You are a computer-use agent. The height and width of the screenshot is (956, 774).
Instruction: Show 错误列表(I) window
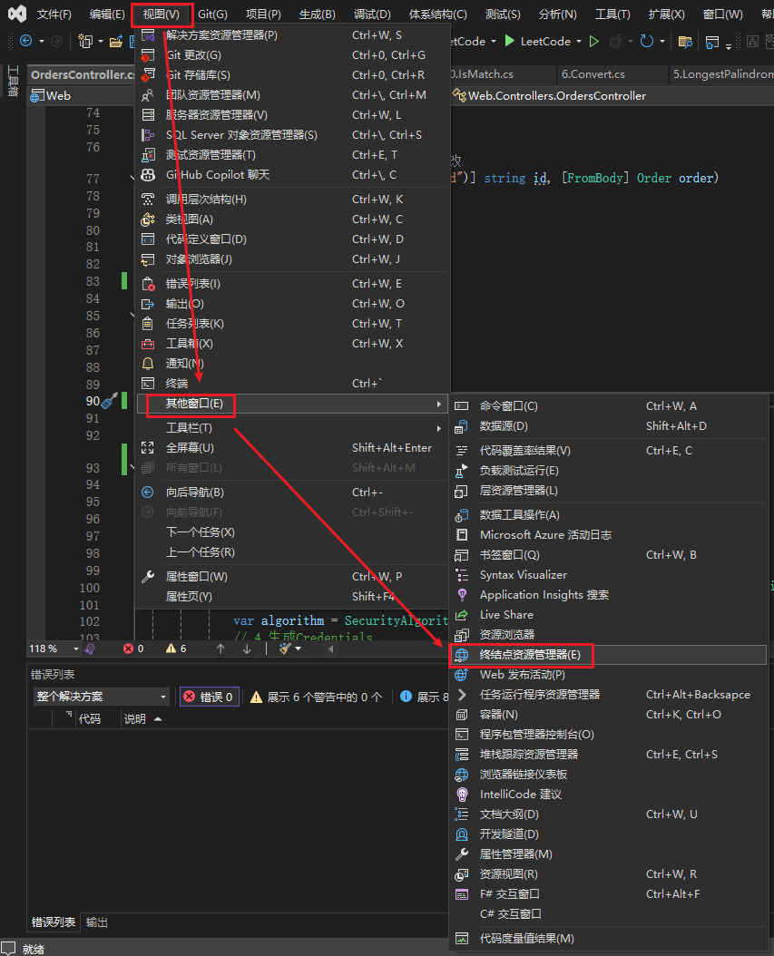pyautogui.click(x=292, y=284)
